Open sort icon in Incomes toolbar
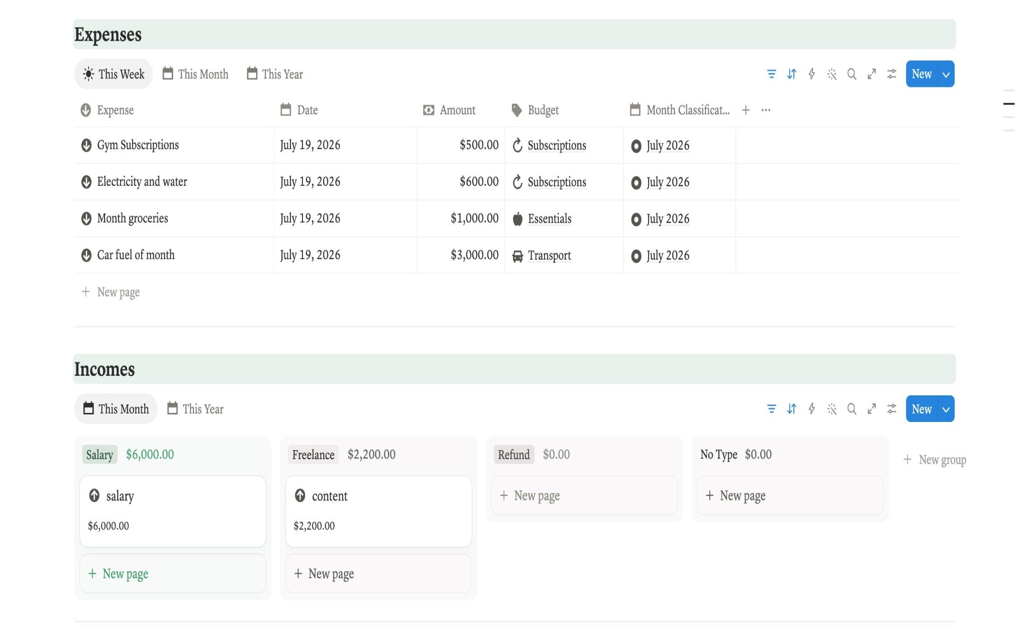Image resolution: width=1029 pixels, height=643 pixels. click(791, 409)
